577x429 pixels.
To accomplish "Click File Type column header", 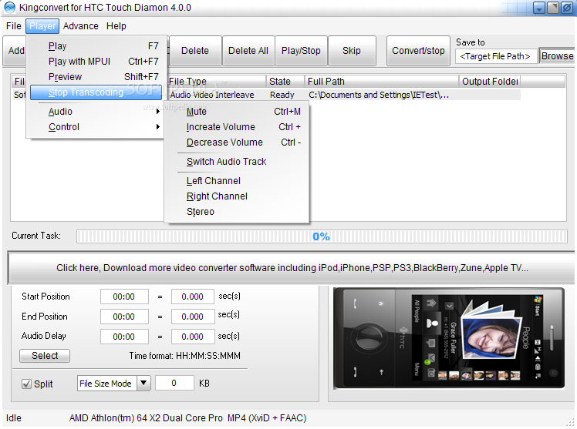I will pyautogui.click(x=216, y=81).
